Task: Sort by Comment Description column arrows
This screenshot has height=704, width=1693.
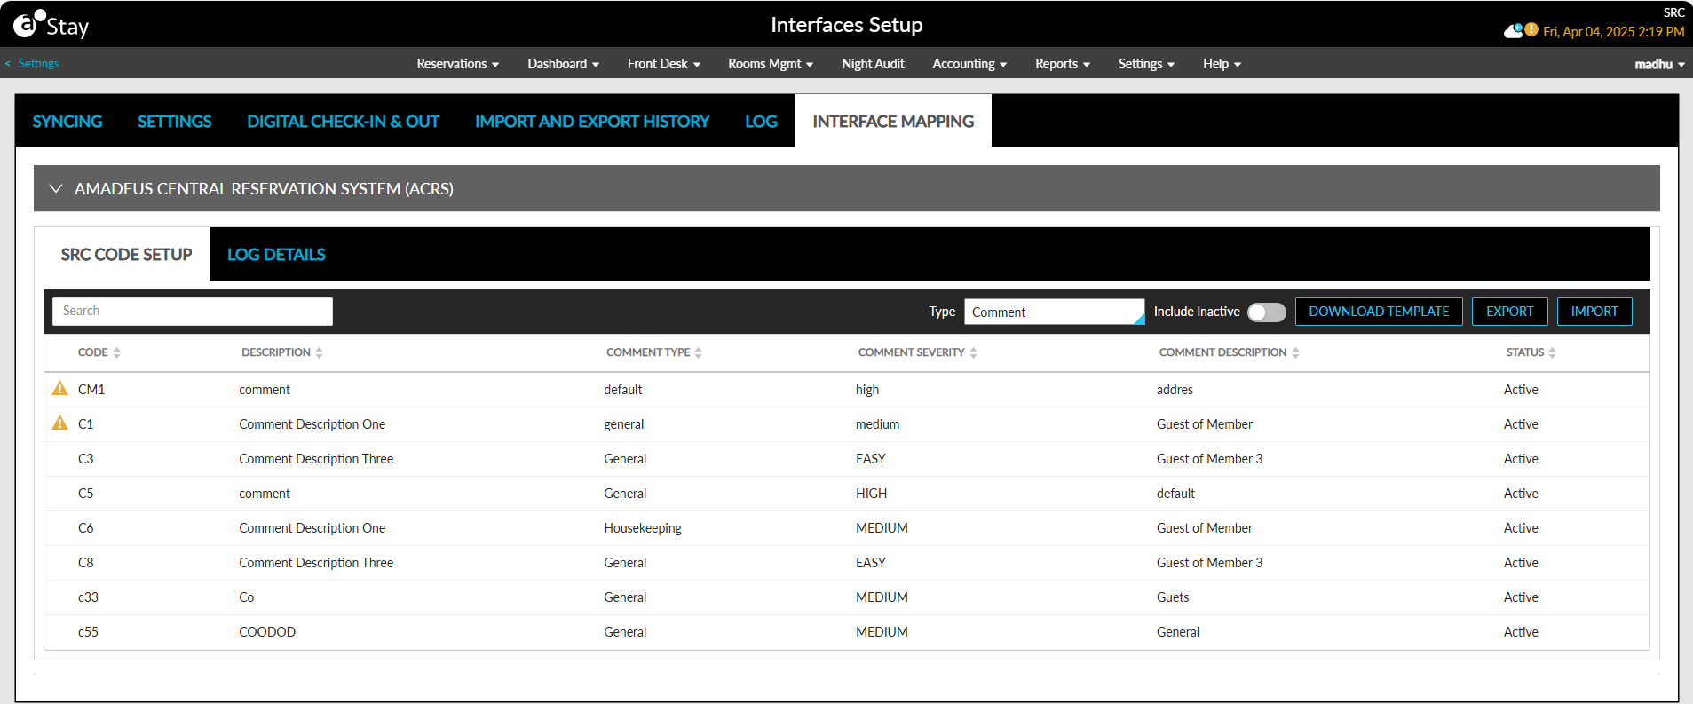Action: pos(1295,352)
